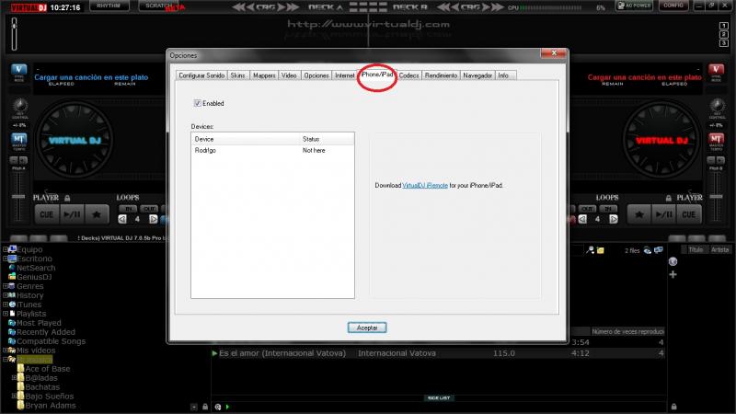Switch to the Internet tab
This screenshot has width=736, height=414.
click(344, 75)
